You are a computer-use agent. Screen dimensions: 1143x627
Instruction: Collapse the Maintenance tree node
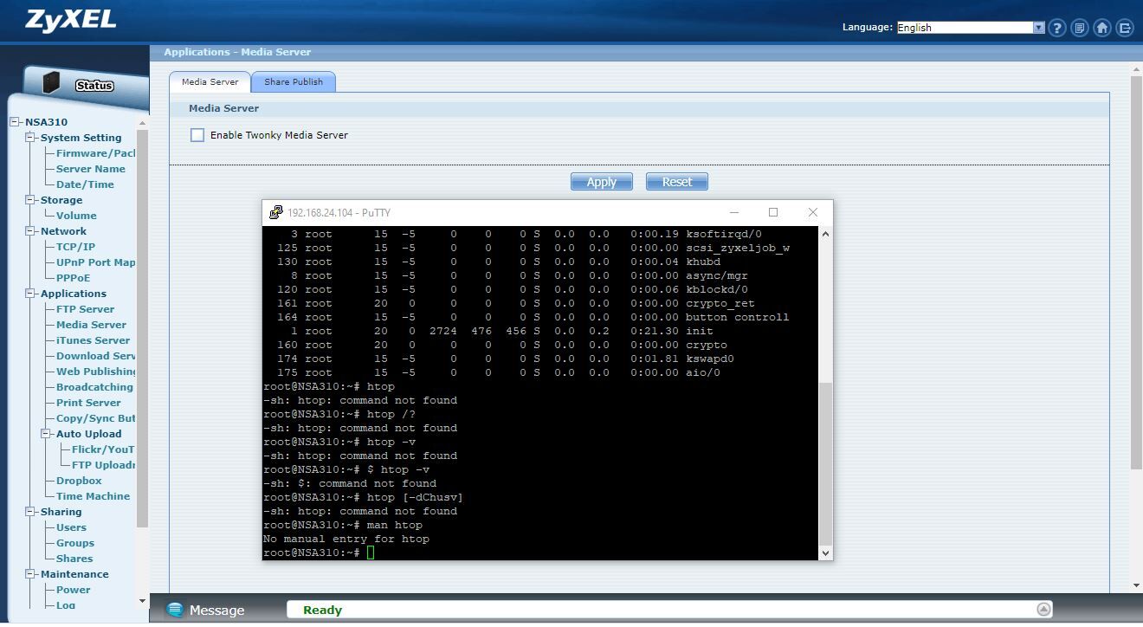31,574
